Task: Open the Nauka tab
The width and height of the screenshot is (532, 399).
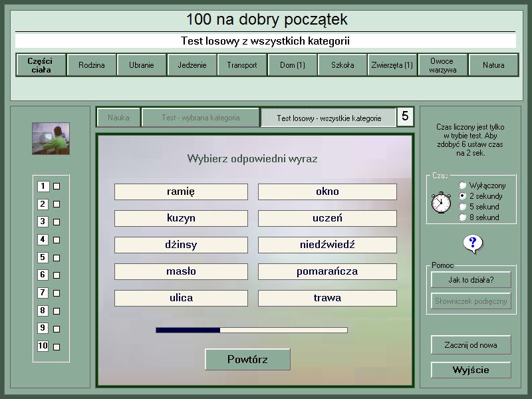Action: (x=118, y=118)
